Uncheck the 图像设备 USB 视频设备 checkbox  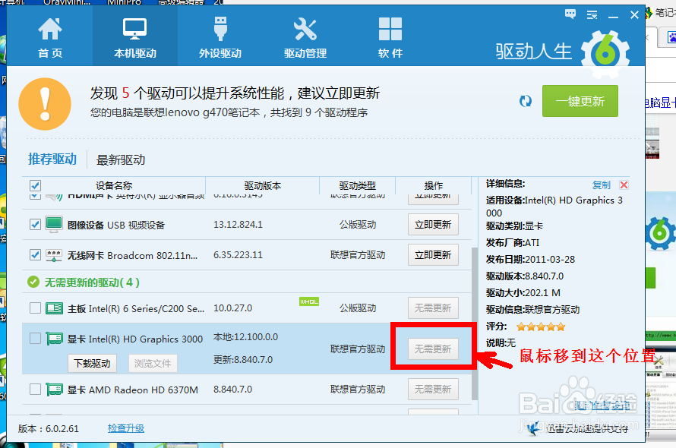[x=35, y=224]
